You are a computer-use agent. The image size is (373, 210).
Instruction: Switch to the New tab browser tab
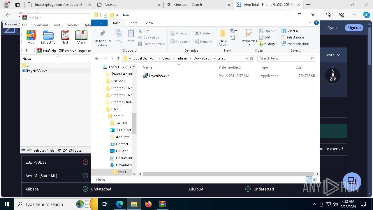[x=129, y=5]
